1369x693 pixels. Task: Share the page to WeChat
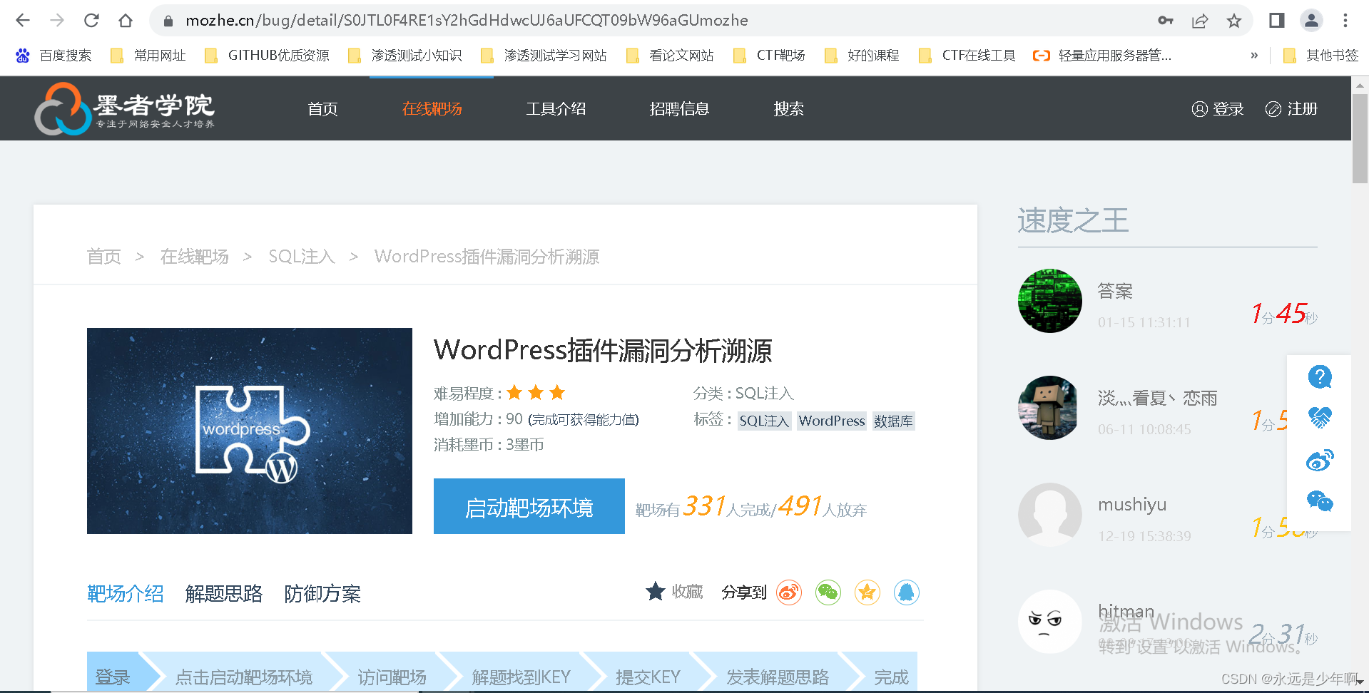(828, 592)
